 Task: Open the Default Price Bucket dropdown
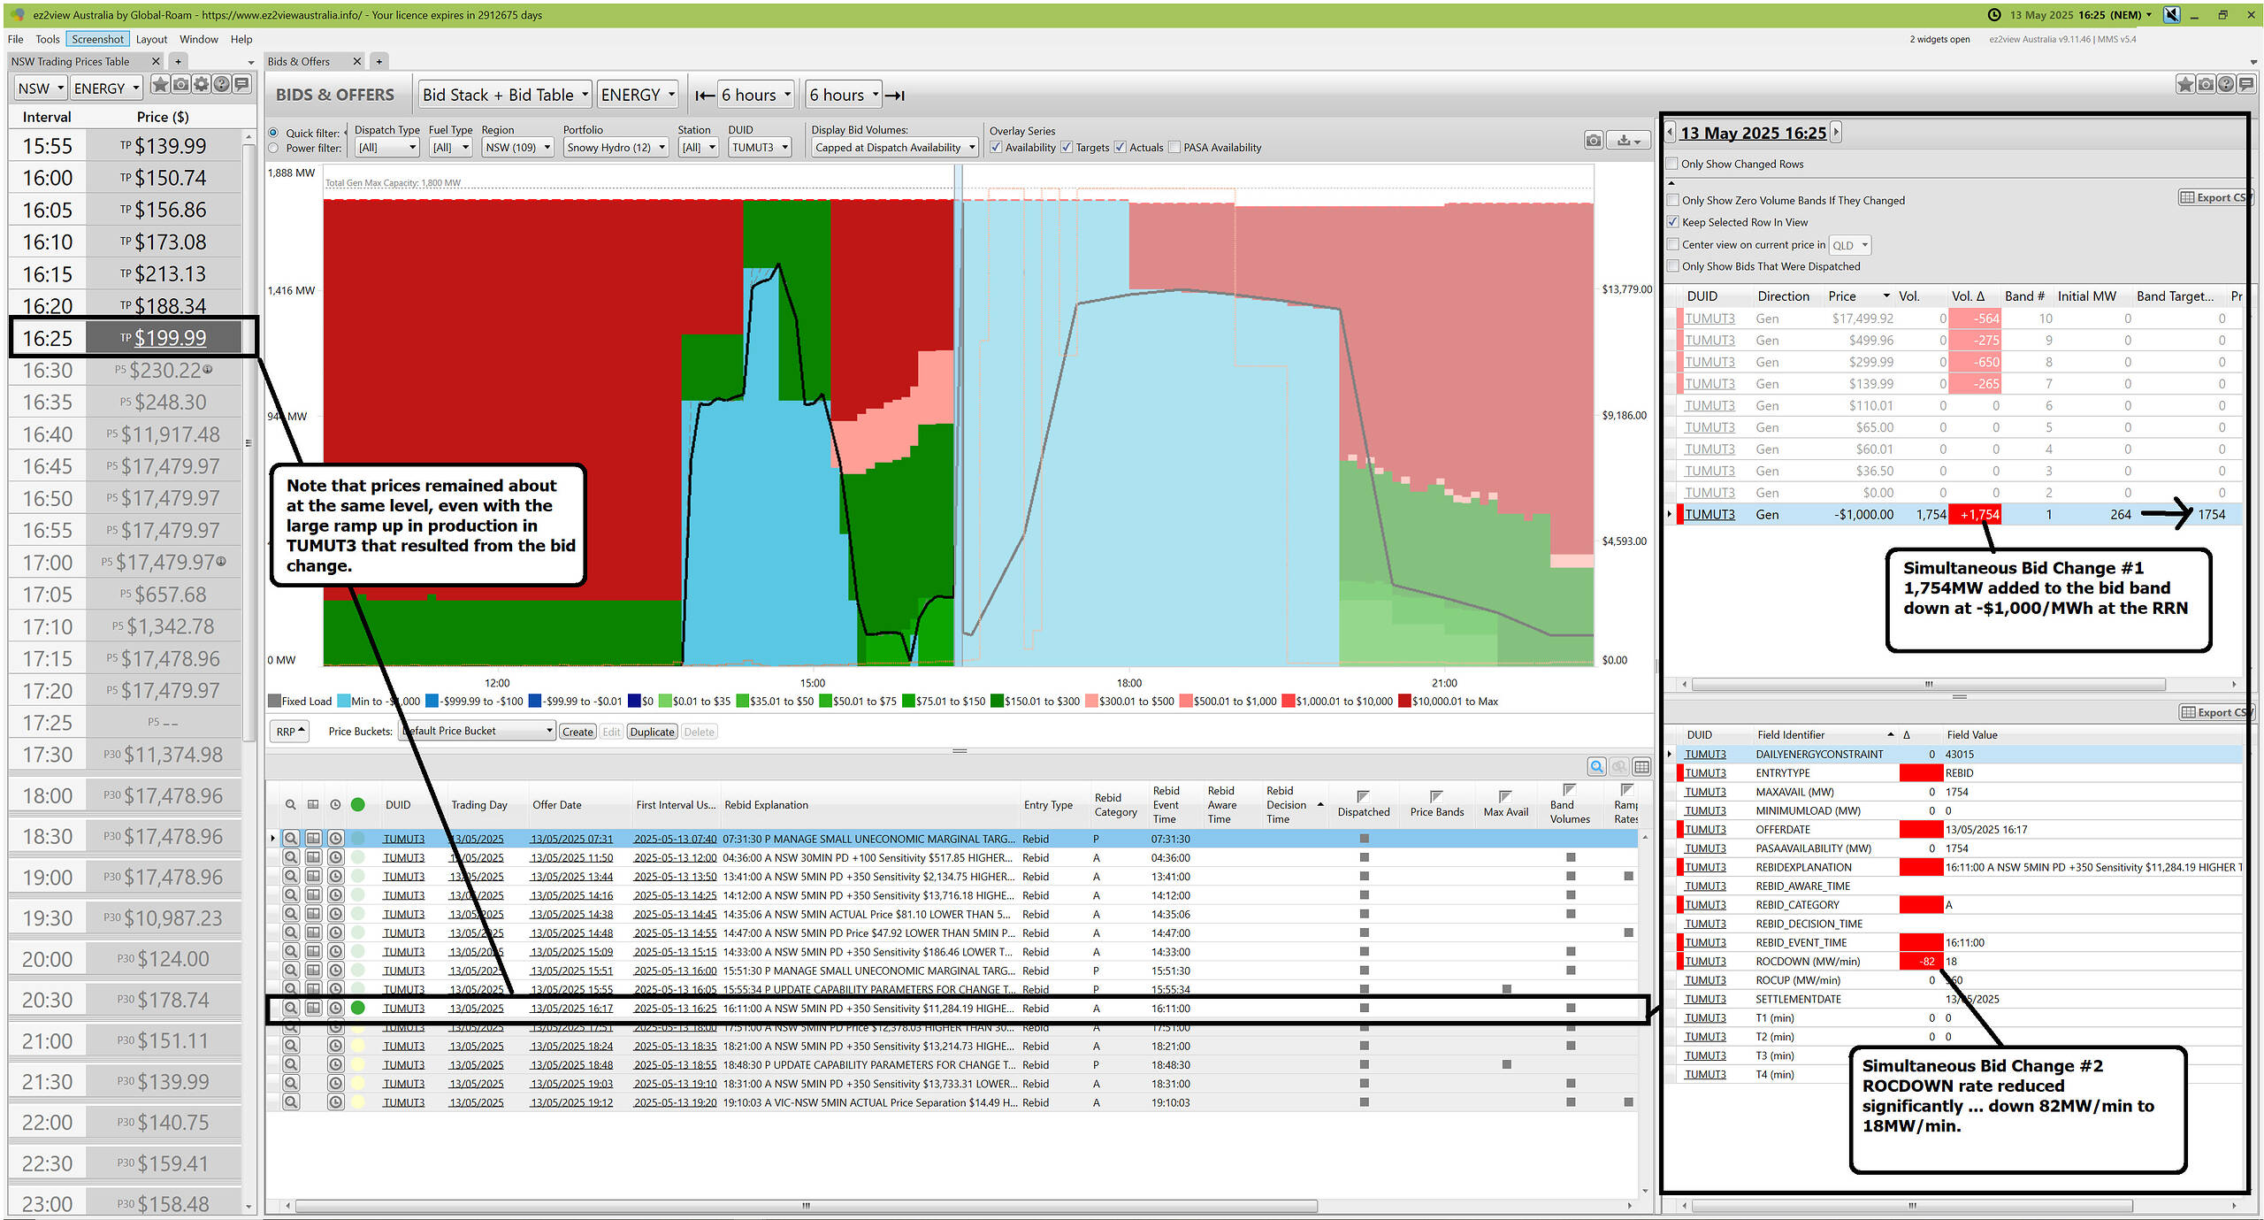(x=478, y=731)
